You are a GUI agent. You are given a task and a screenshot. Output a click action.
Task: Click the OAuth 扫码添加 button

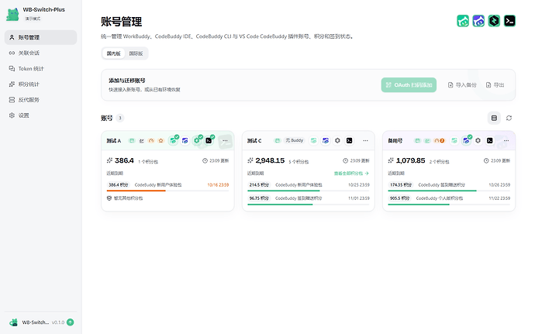coord(409,85)
